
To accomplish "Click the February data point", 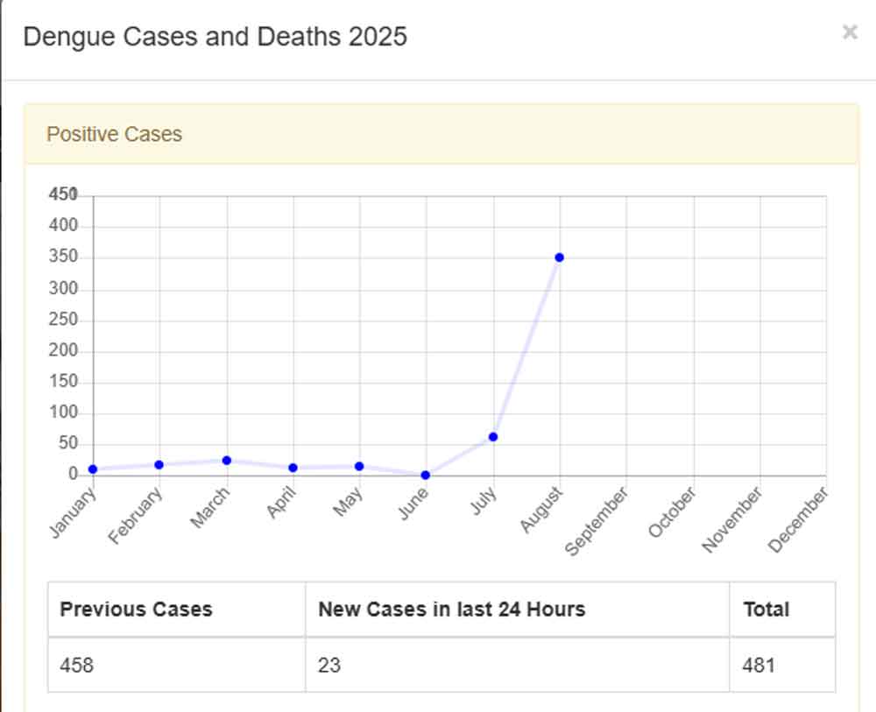I will point(159,464).
